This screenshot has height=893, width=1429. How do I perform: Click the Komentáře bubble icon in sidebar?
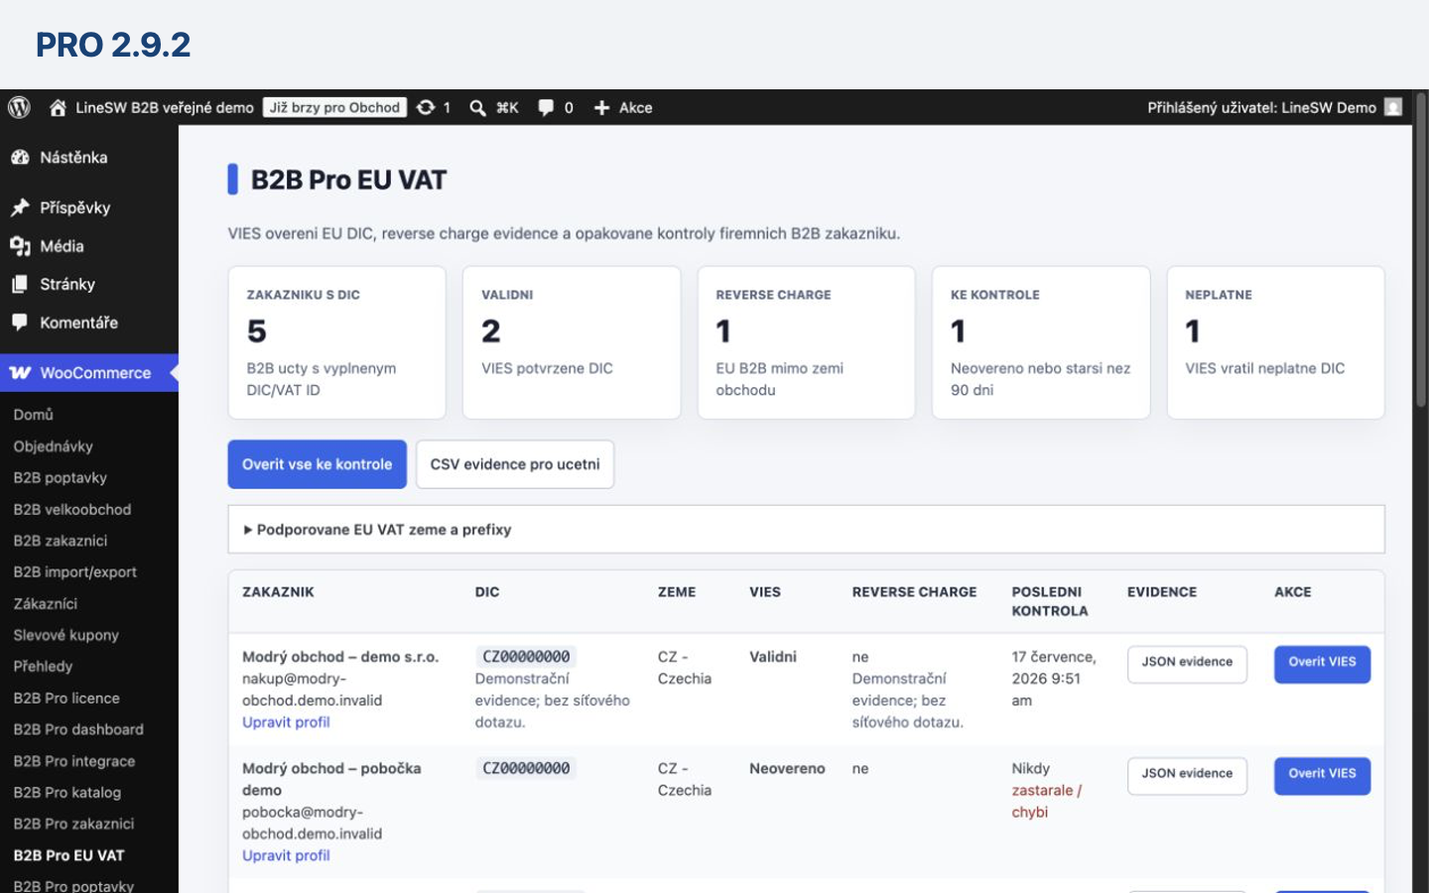(x=20, y=322)
